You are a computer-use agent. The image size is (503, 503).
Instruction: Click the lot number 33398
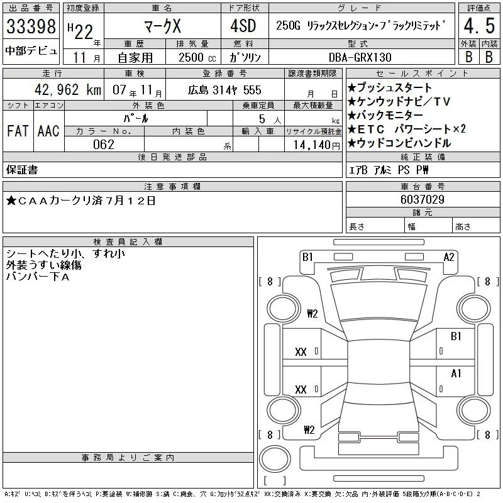[31, 26]
